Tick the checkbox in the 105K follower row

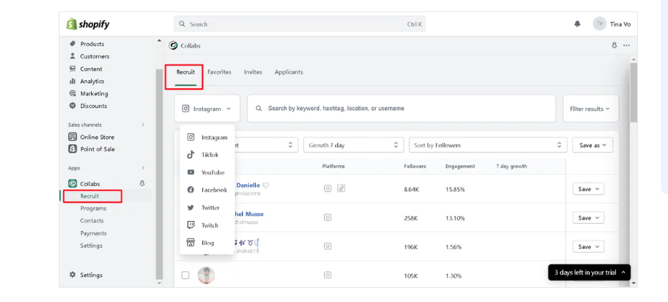pos(186,276)
